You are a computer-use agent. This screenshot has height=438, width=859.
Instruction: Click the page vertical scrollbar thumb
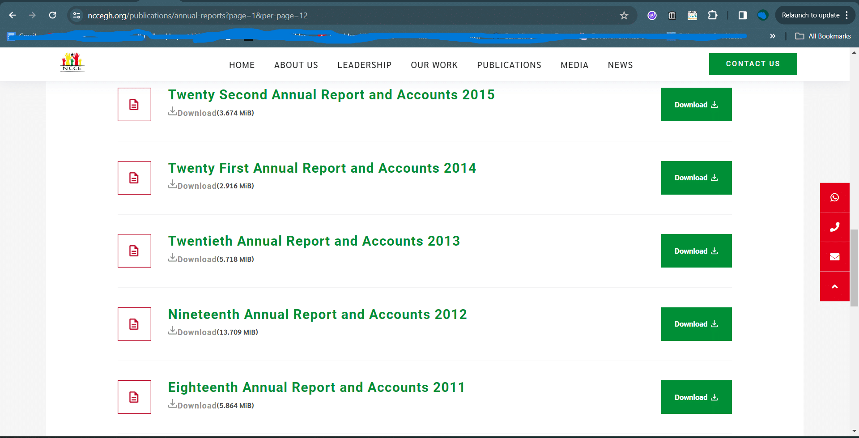click(x=854, y=268)
